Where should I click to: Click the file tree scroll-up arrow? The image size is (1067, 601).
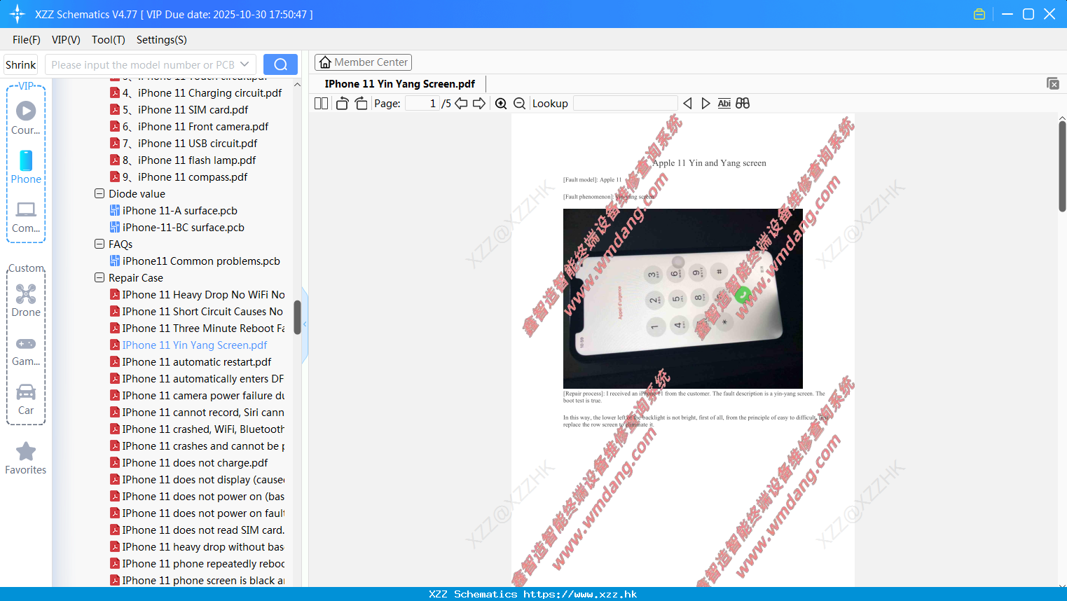[297, 85]
